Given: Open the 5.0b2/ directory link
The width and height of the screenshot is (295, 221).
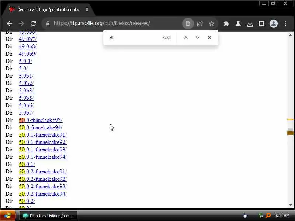Looking at the screenshot, I should [26, 83].
